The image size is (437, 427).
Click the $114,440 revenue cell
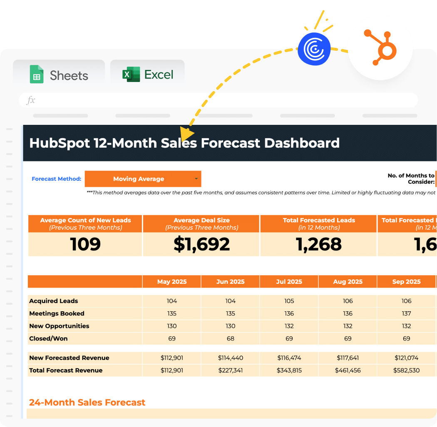tap(231, 358)
